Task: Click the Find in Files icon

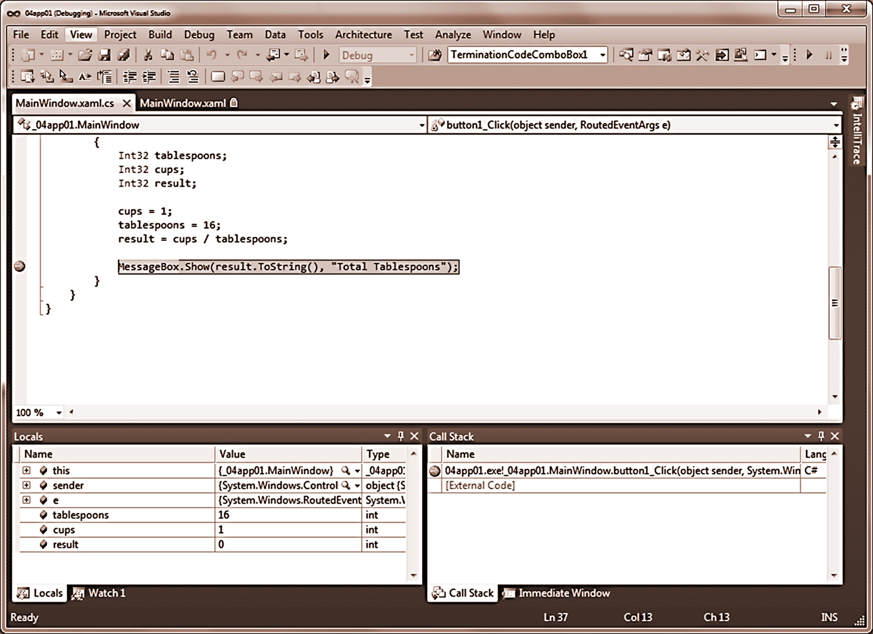Action: tap(435, 55)
